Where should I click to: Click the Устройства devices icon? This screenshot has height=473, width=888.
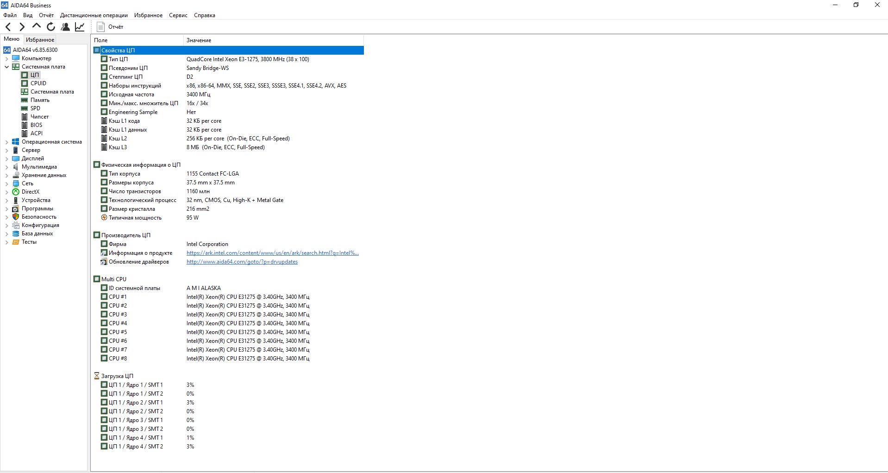point(16,200)
